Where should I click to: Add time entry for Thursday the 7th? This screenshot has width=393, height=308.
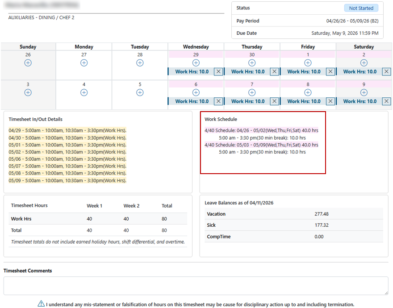point(252,92)
